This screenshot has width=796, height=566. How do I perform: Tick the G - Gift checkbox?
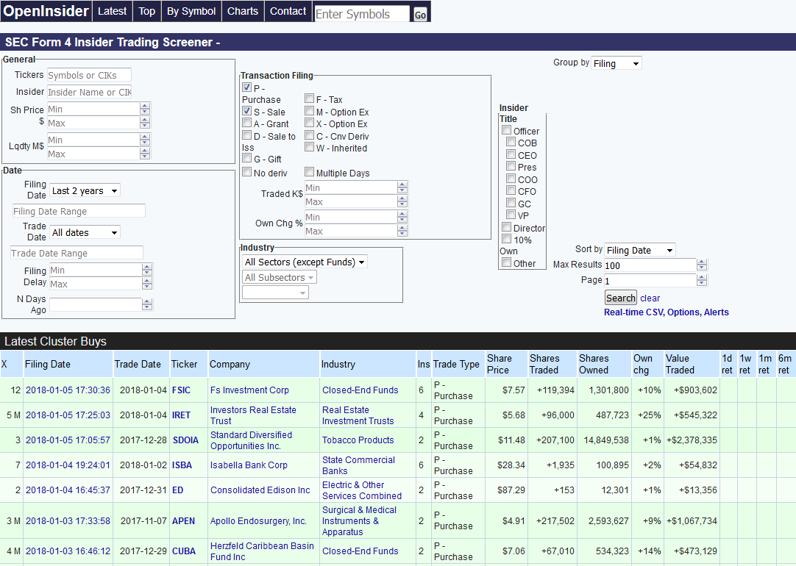coord(246,158)
